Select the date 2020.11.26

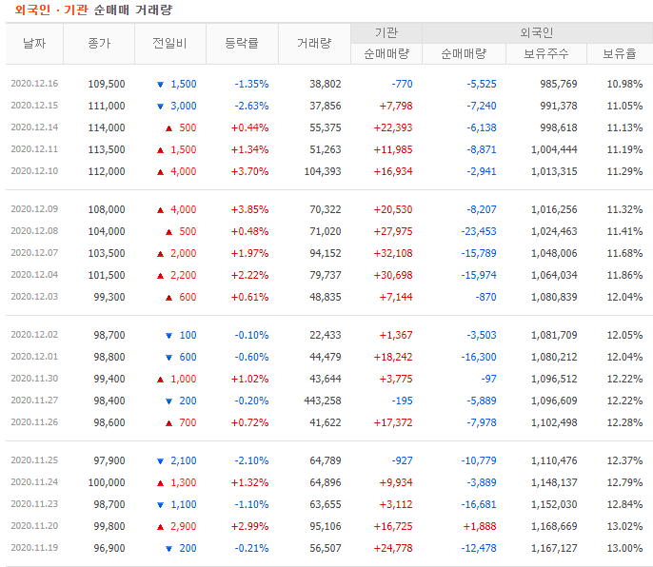34,422
